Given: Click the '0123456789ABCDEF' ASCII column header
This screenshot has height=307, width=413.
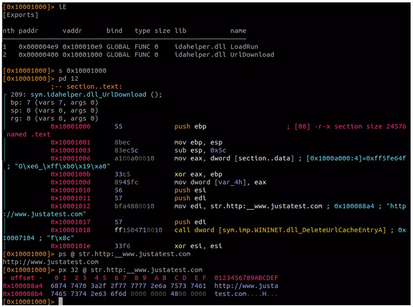Looking at the screenshot, I should pyautogui.click(x=246, y=278).
